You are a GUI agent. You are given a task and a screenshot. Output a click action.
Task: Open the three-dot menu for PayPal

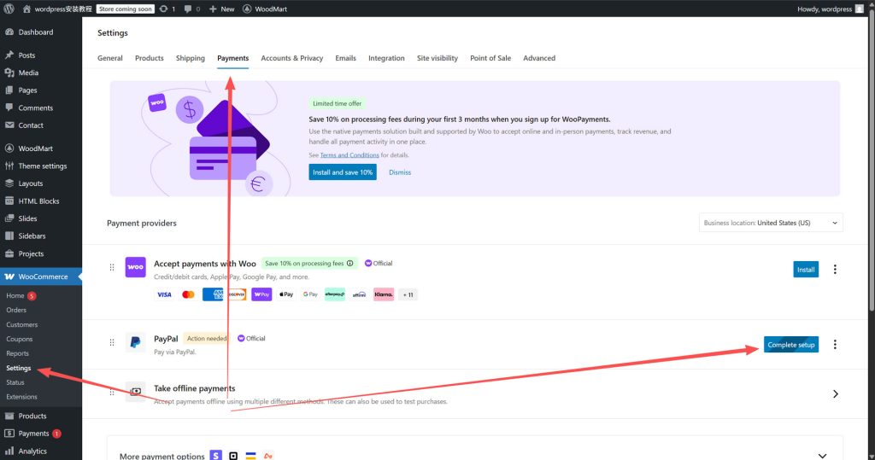click(835, 345)
